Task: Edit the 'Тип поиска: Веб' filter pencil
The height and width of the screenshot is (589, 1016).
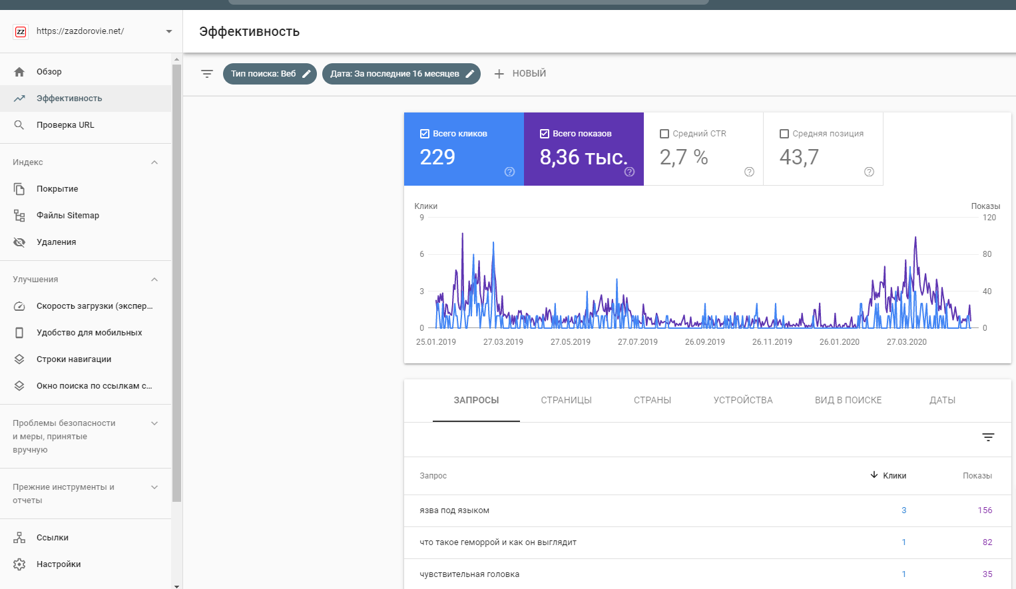Action: click(306, 74)
